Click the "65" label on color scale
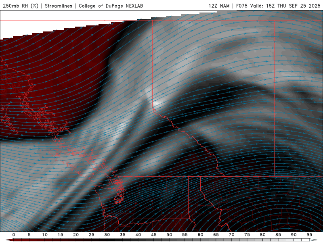 (x=216, y=235)
